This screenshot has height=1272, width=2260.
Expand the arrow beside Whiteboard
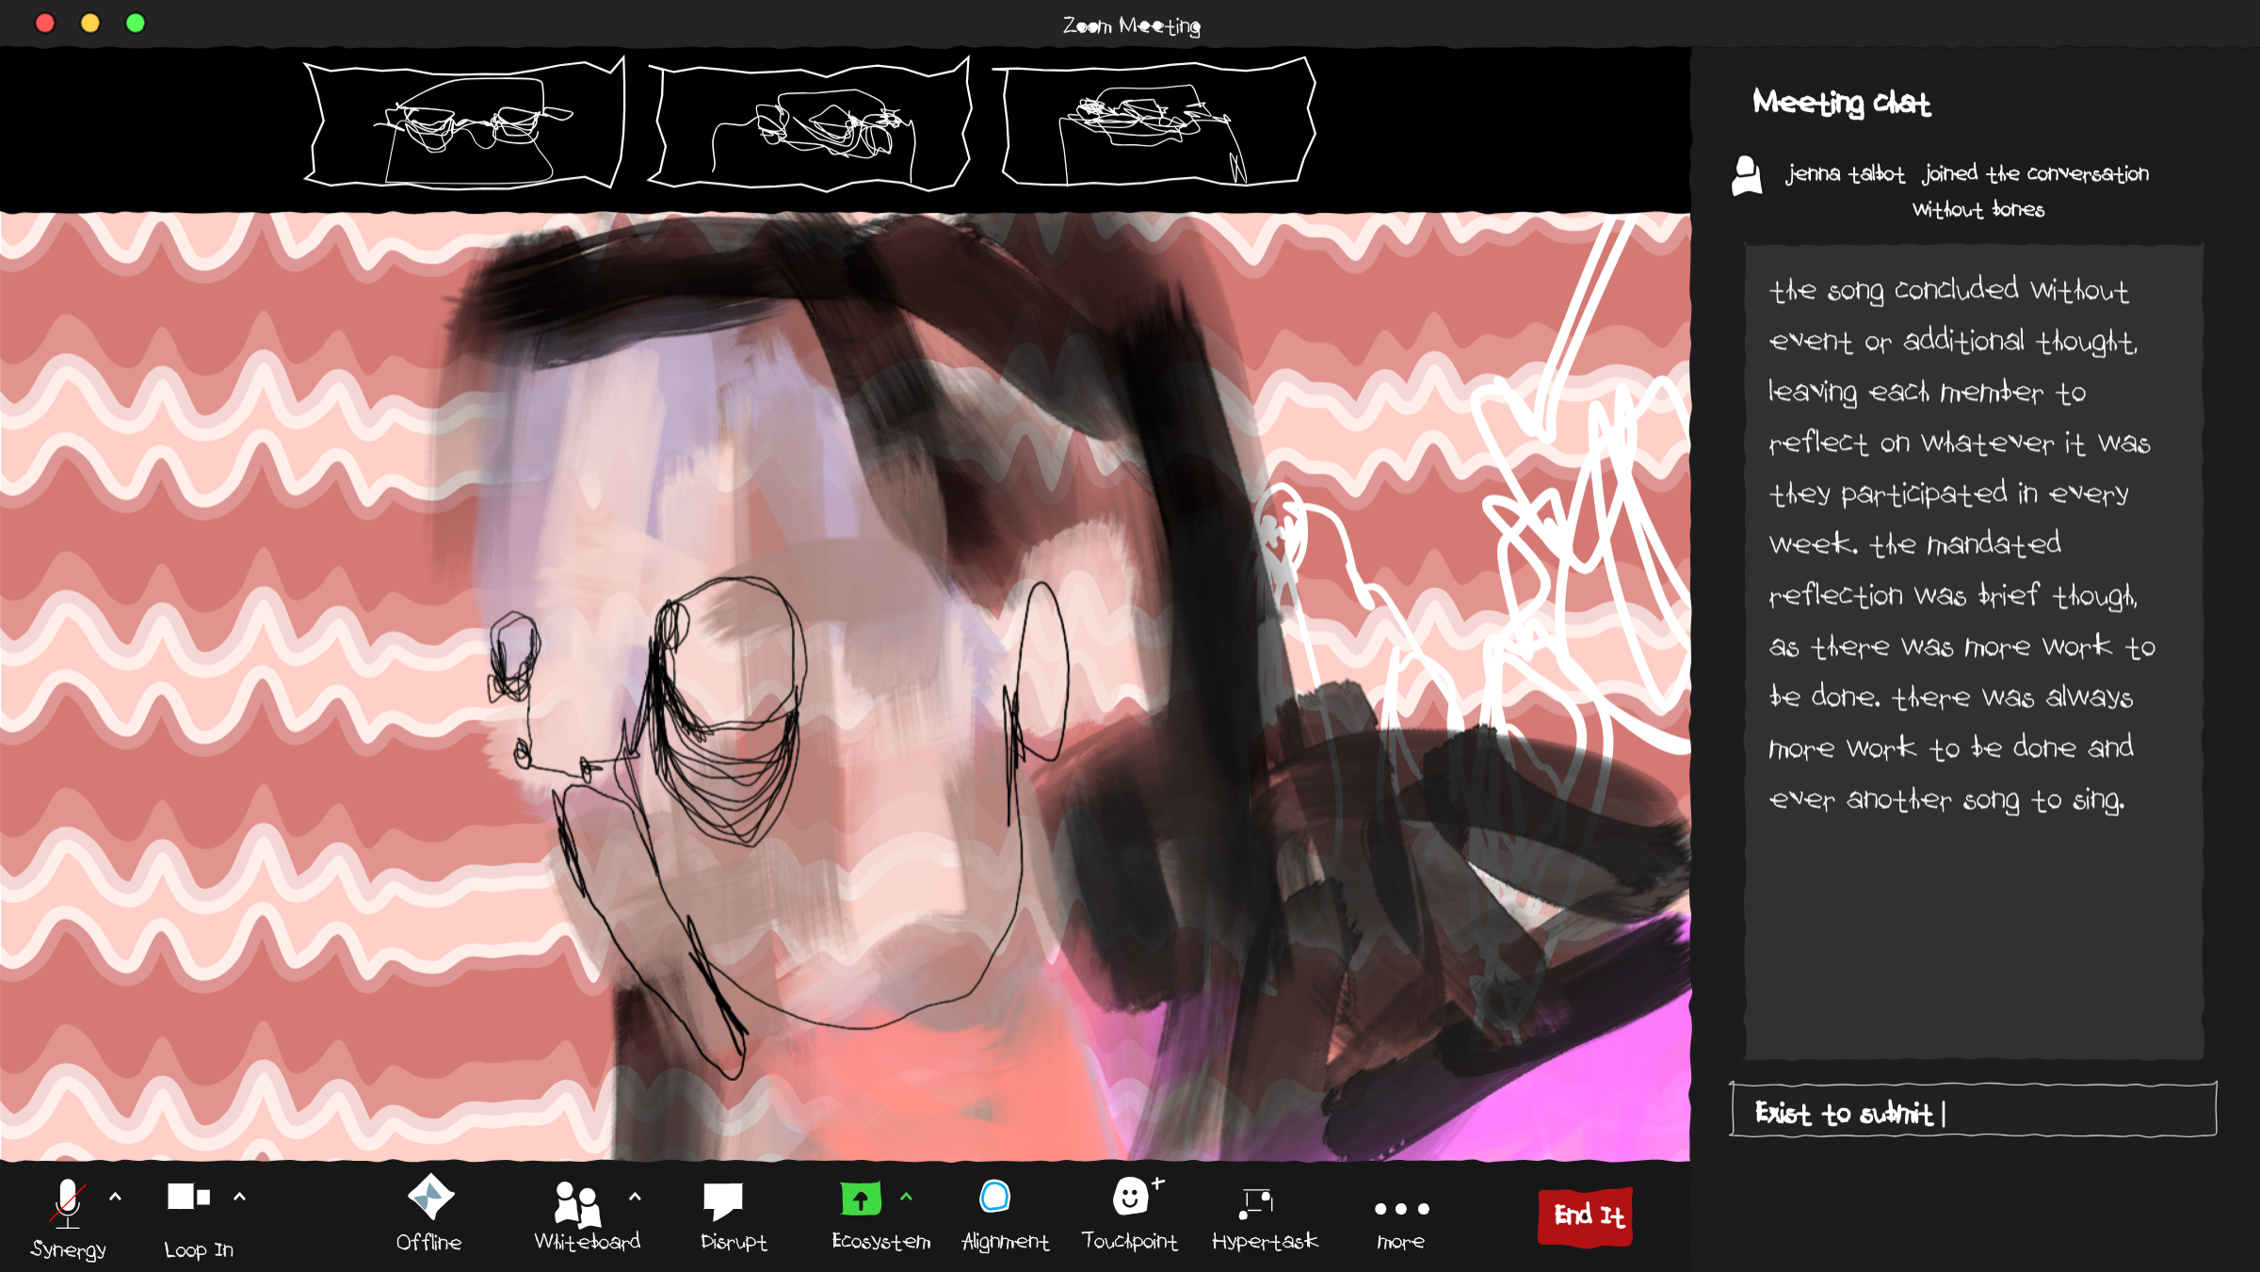(636, 1197)
